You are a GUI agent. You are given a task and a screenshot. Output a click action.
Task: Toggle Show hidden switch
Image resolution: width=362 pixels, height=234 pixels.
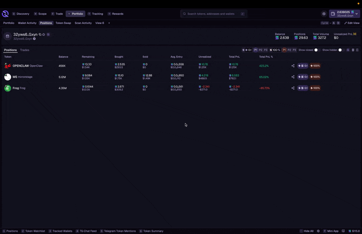tap(341, 50)
